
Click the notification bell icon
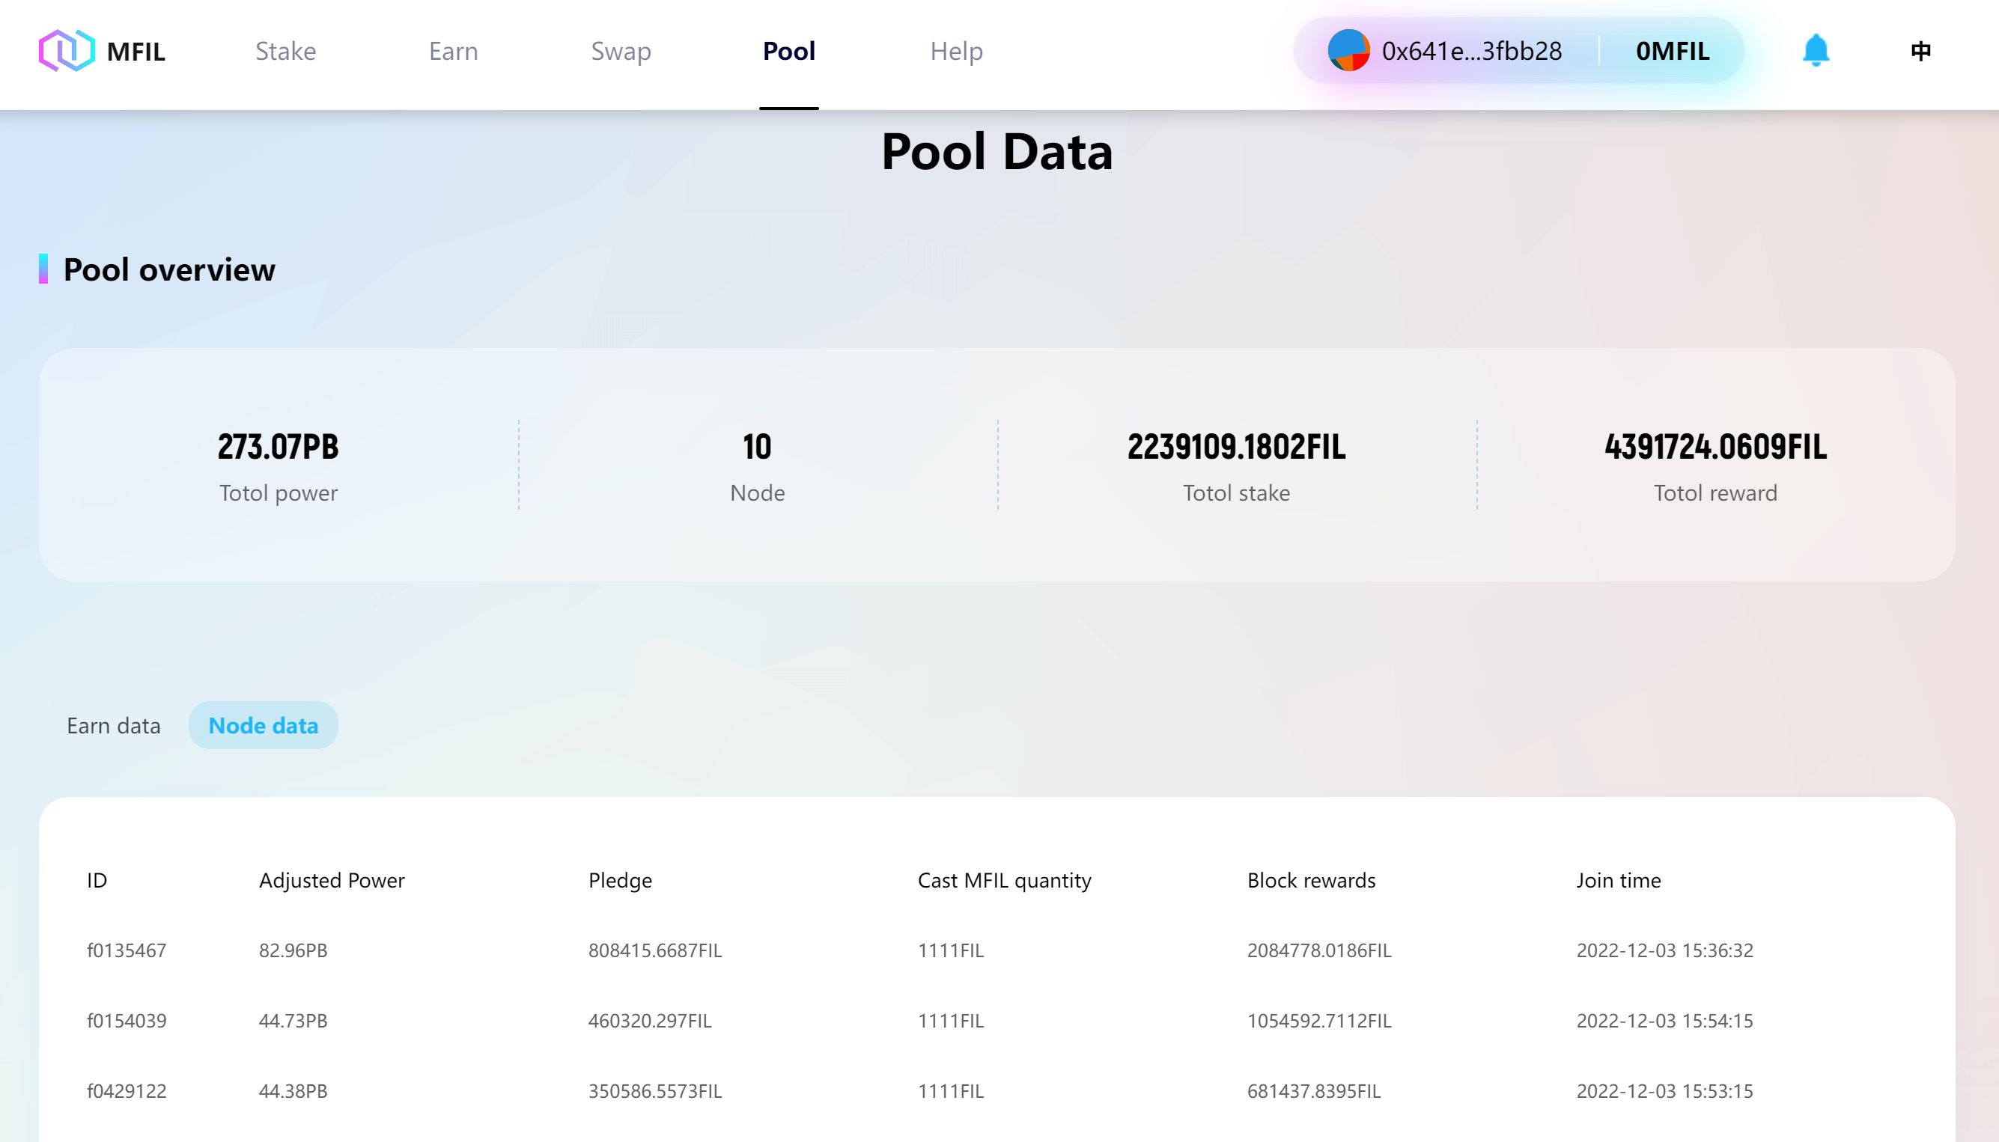click(1816, 49)
